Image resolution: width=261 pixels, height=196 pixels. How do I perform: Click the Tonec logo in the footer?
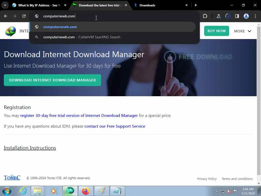click(12, 178)
